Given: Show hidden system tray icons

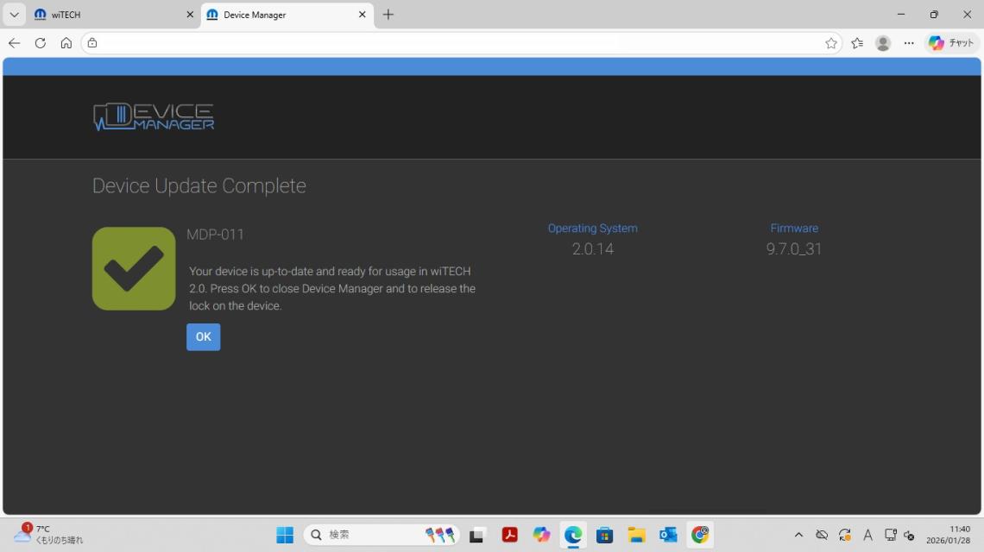Looking at the screenshot, I should pos(798,535).
